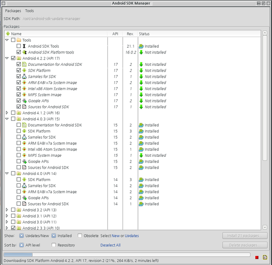272x265 pixels.
Task: Open the Tools menu in the menu bar
Action: [29, 11]
